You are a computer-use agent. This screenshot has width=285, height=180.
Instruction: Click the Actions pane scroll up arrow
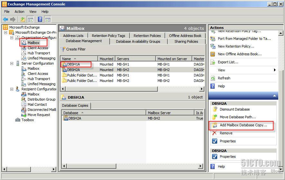coord(281,33)
